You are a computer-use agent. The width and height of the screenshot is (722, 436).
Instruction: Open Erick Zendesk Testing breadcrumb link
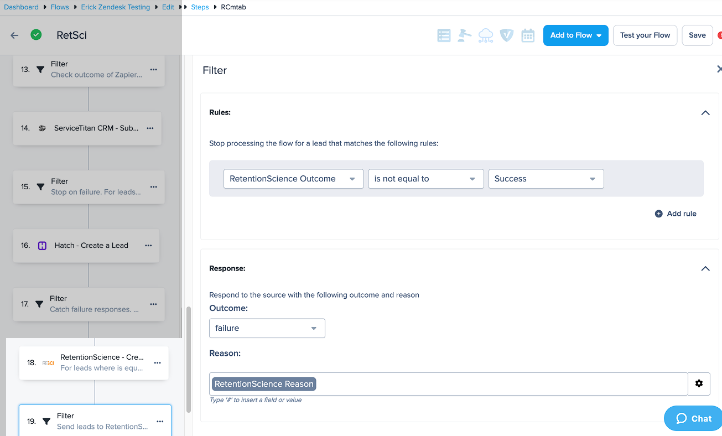tap(116, 7)
